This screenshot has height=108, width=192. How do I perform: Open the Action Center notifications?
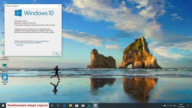188,105
